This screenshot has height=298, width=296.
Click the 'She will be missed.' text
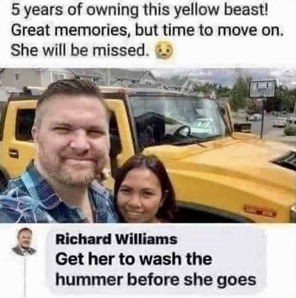(x=80, y=49)
